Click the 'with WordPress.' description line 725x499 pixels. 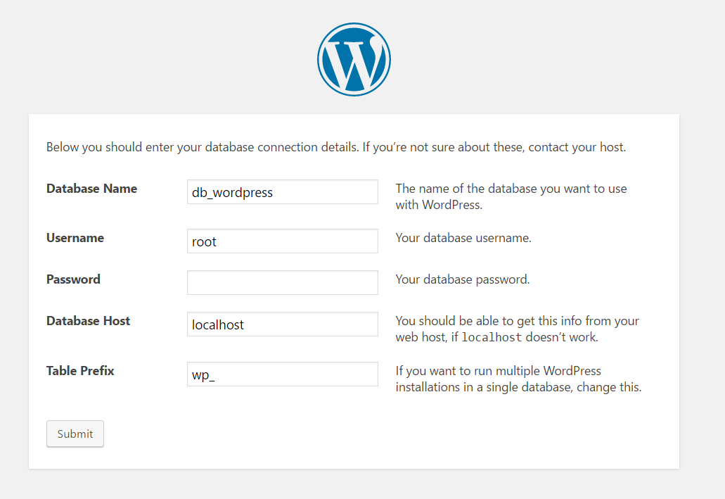pos(439,205)
